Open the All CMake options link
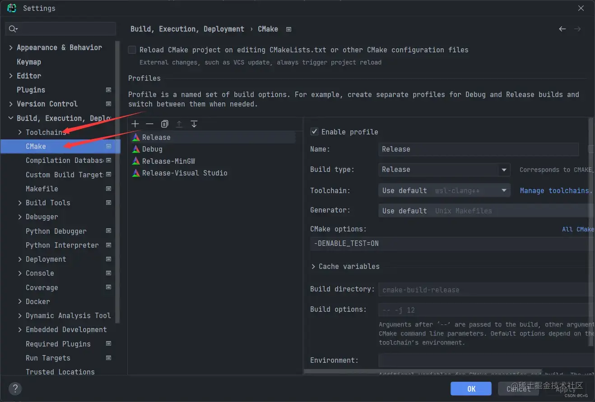Viewport: 595px width, 402px height. pos(578,229)
